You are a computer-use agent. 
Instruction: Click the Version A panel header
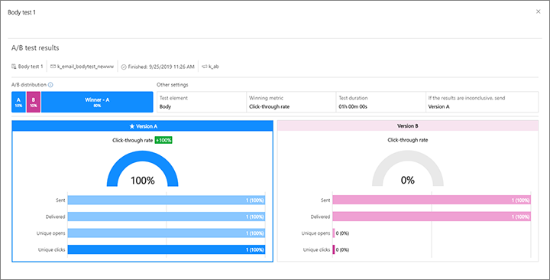click(x=142, y=126)
